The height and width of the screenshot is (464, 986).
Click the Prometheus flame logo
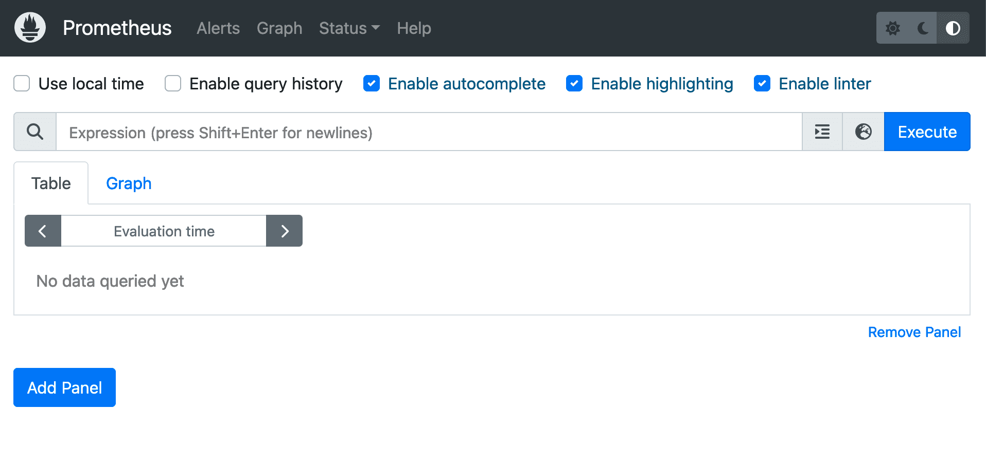(30, 28)
